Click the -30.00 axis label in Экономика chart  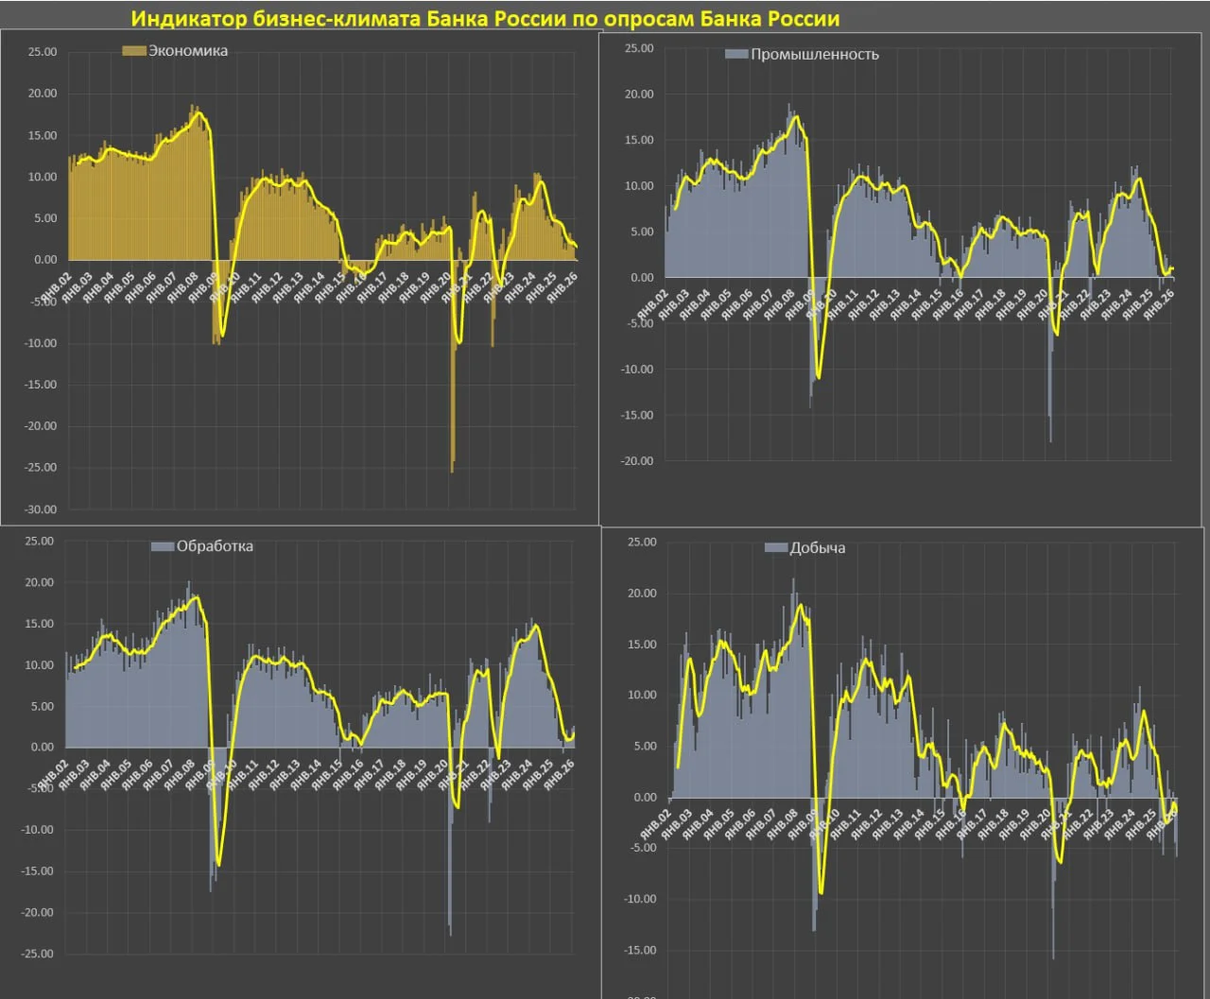pyautogui.click(x=42, y=509)
